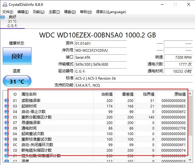195x165 pixels.
Task: Click the 临界值 column header
Action: click(146, 94)
